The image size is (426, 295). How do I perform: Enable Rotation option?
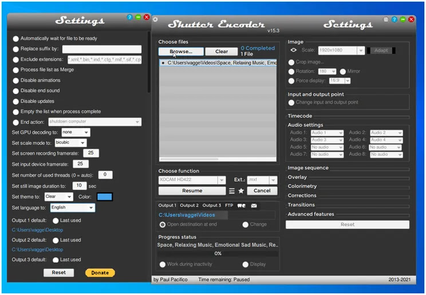pos(291,72)
